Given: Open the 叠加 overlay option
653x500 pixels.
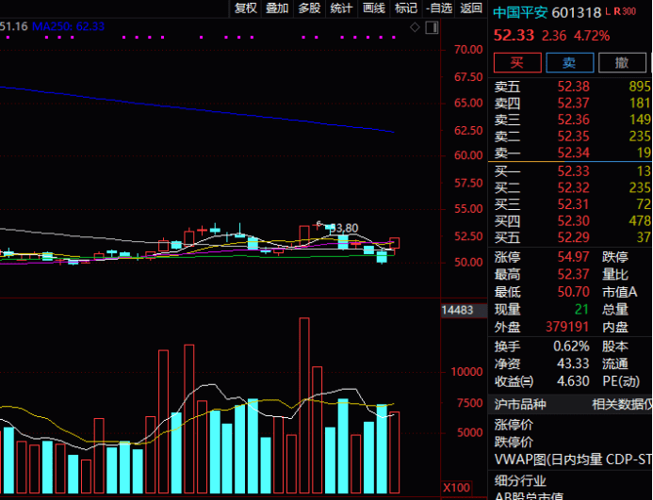Looking at the screenshot, I should 277,8.
